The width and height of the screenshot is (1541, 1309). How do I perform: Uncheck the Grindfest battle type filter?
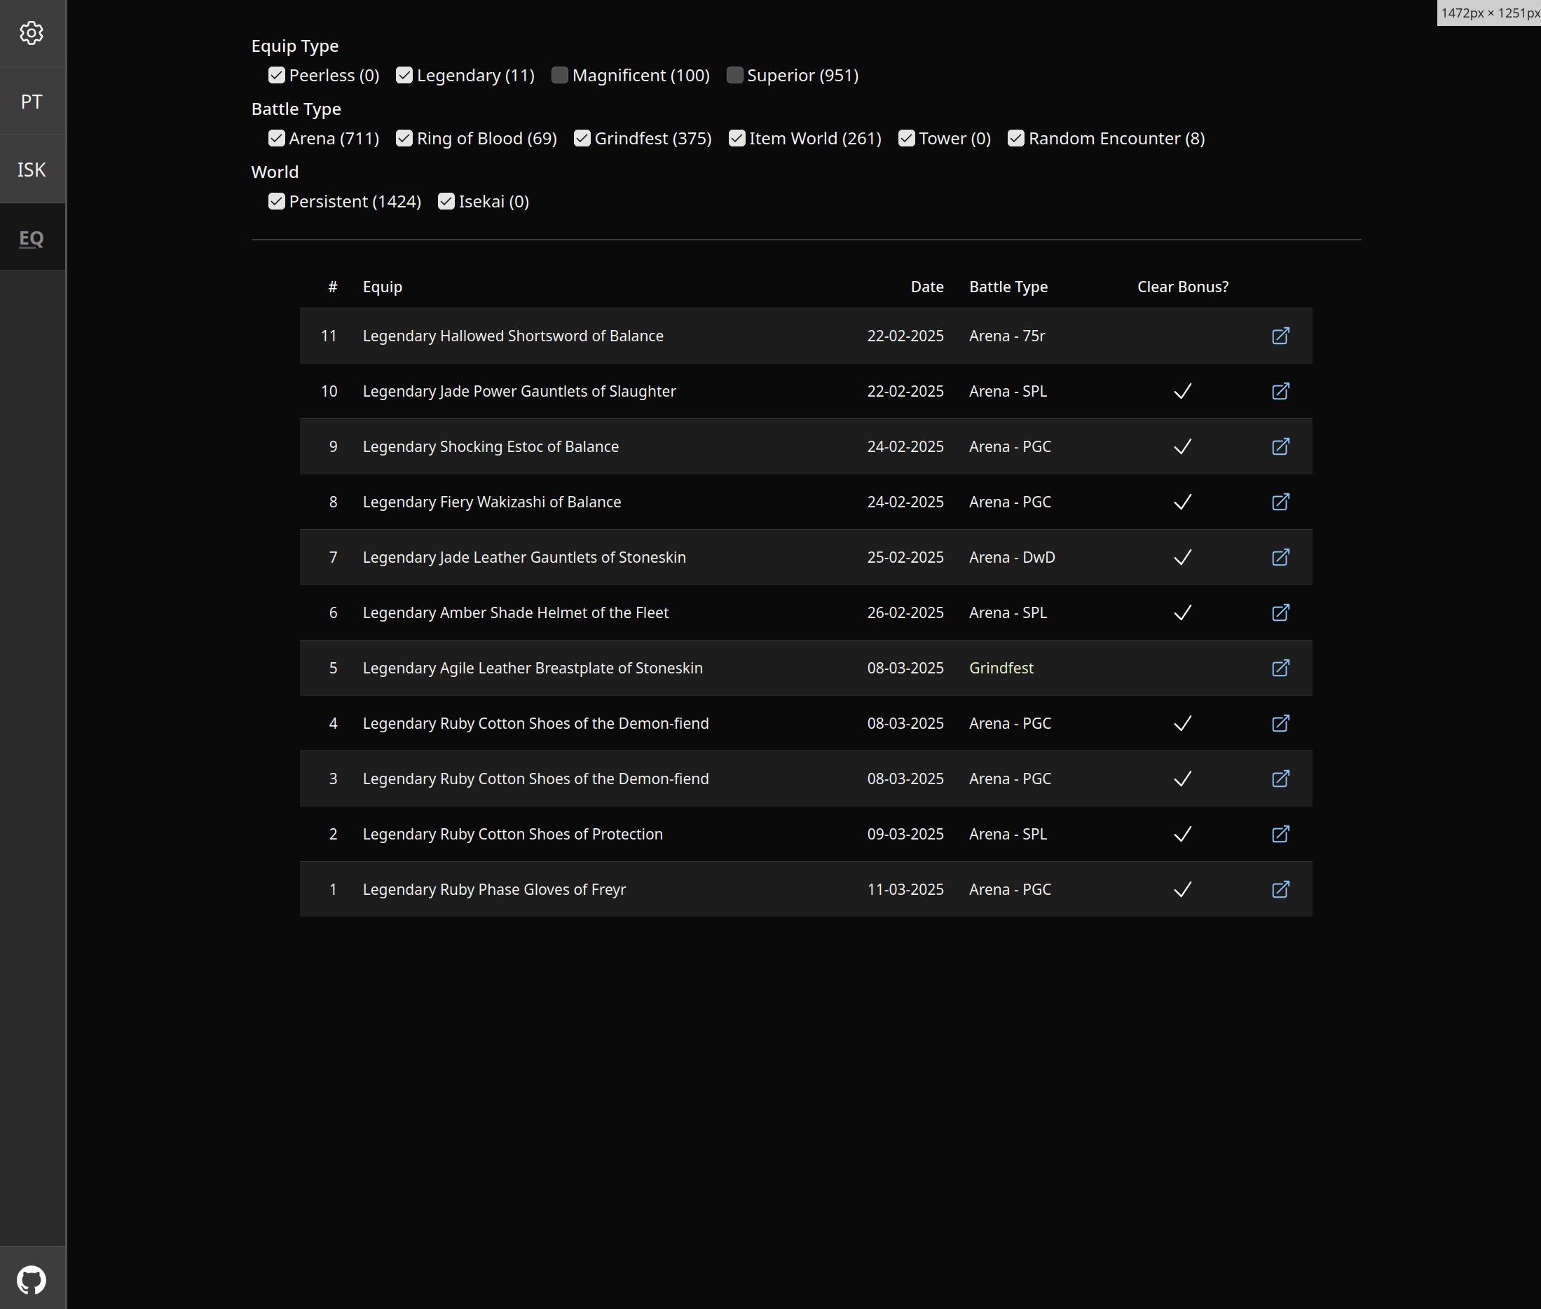coord(582,138)
